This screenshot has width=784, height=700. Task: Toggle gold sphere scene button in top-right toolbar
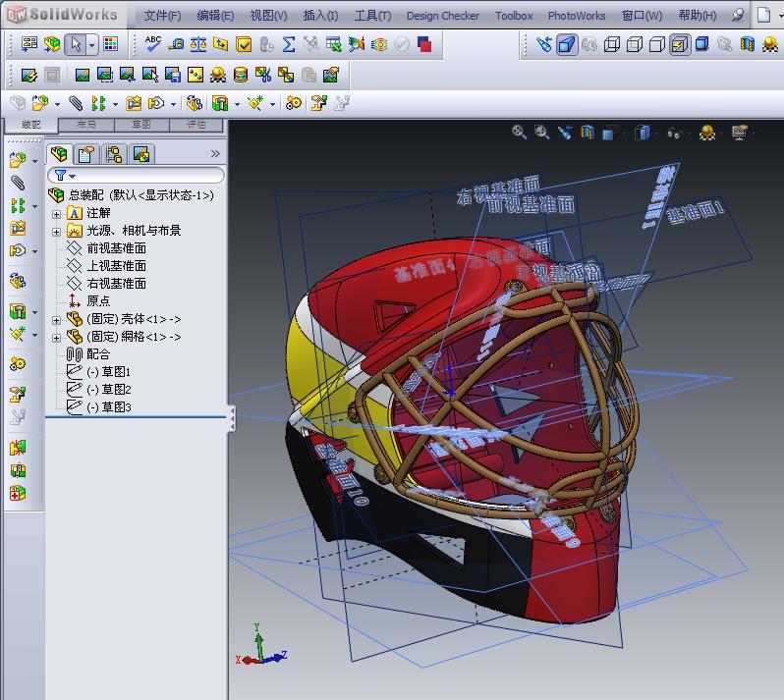point(770,44)
